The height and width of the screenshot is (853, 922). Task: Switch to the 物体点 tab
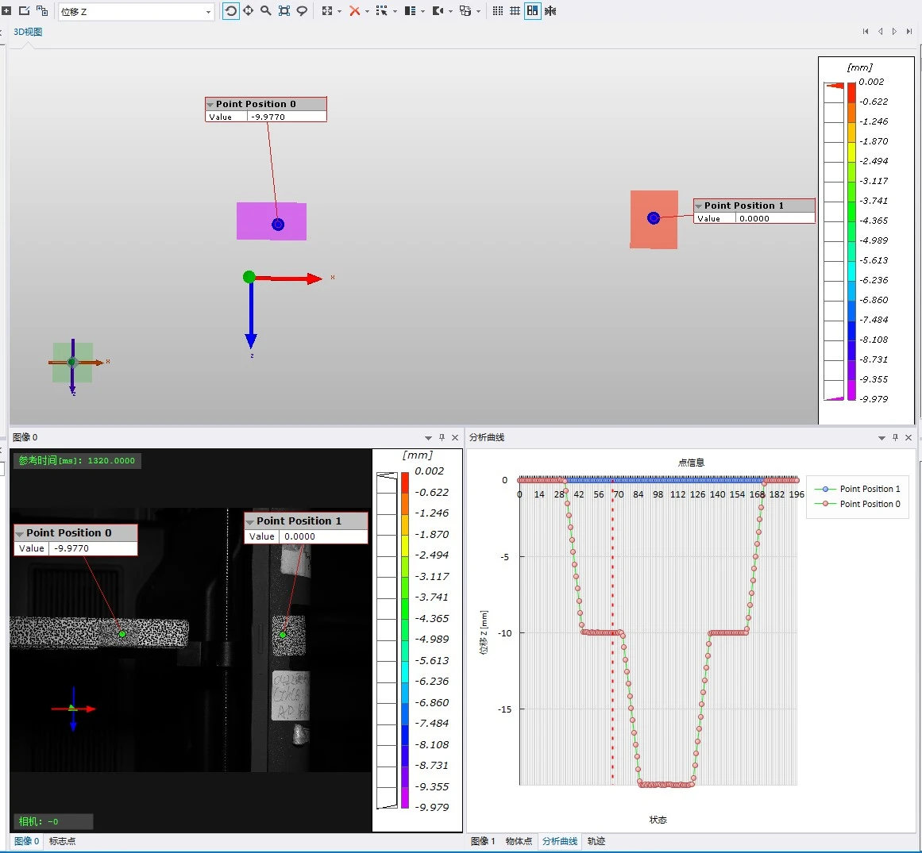click(x=519, y=841)
